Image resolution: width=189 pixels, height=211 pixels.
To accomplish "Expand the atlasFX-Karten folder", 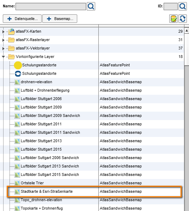I will [x=4, y=32].
